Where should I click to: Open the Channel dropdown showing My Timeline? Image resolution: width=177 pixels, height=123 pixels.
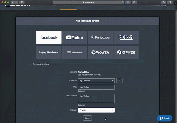pyautogui.click(x=96, y=81)
